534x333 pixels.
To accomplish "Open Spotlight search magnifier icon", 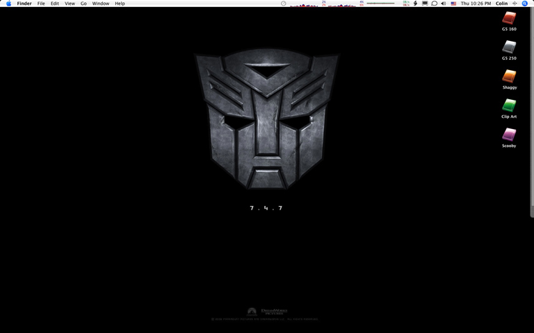I will 525,3.
